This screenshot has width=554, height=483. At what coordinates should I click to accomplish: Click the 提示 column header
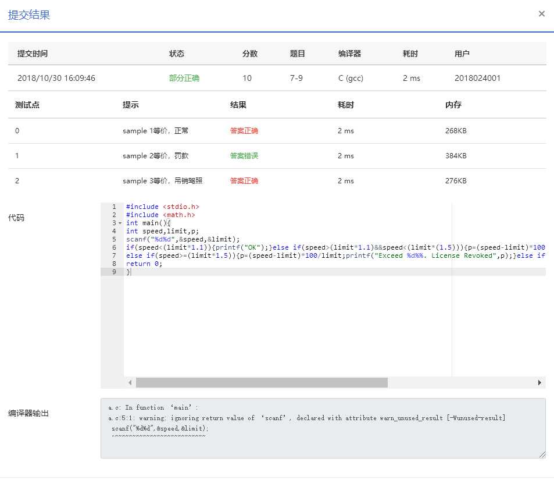click(130, 105)
